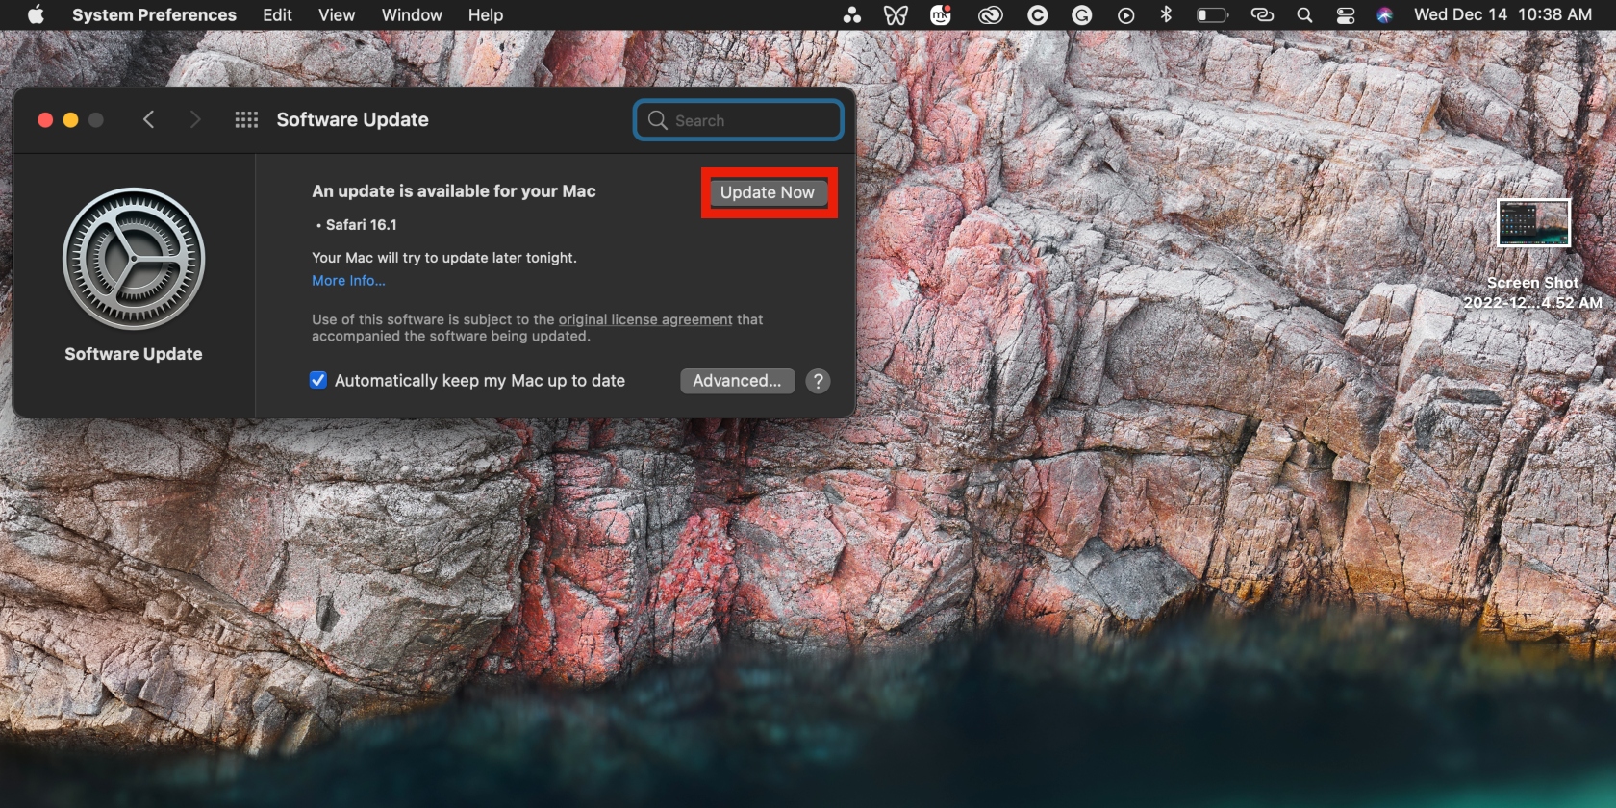Minimize the Software Update window
Image resolution: width=1616 pixels, height=808 pixels.
click(70, 119)
